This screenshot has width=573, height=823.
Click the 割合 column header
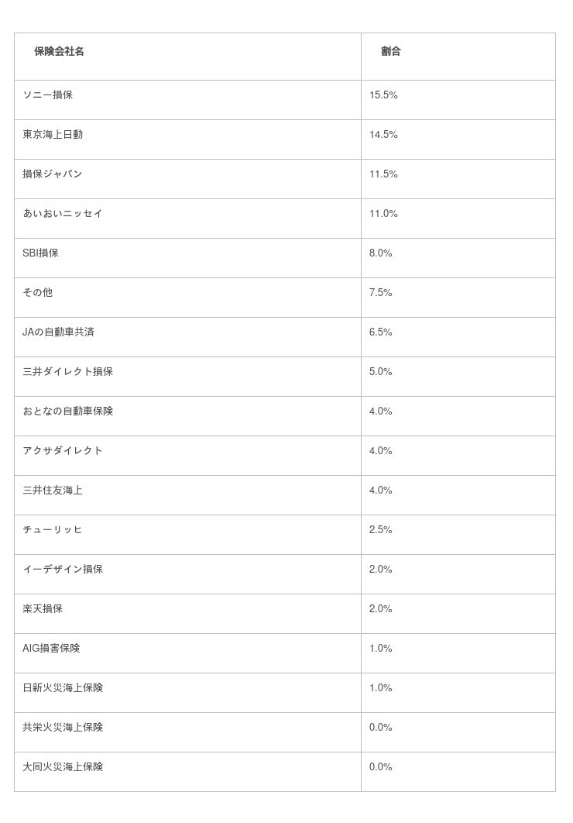pyautogui.click(x=391, y=52)
